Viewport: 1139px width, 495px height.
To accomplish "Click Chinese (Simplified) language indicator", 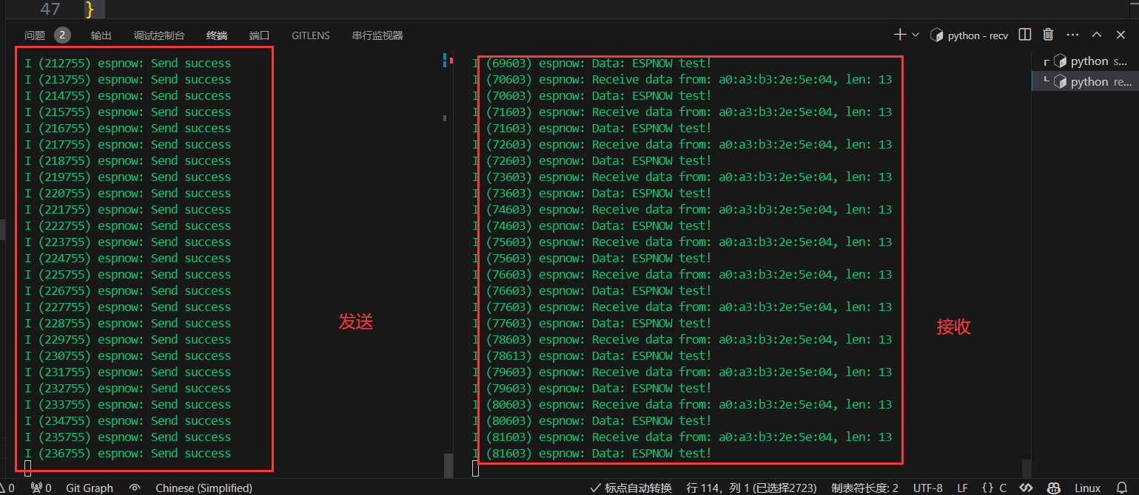I will click(204, 488).
